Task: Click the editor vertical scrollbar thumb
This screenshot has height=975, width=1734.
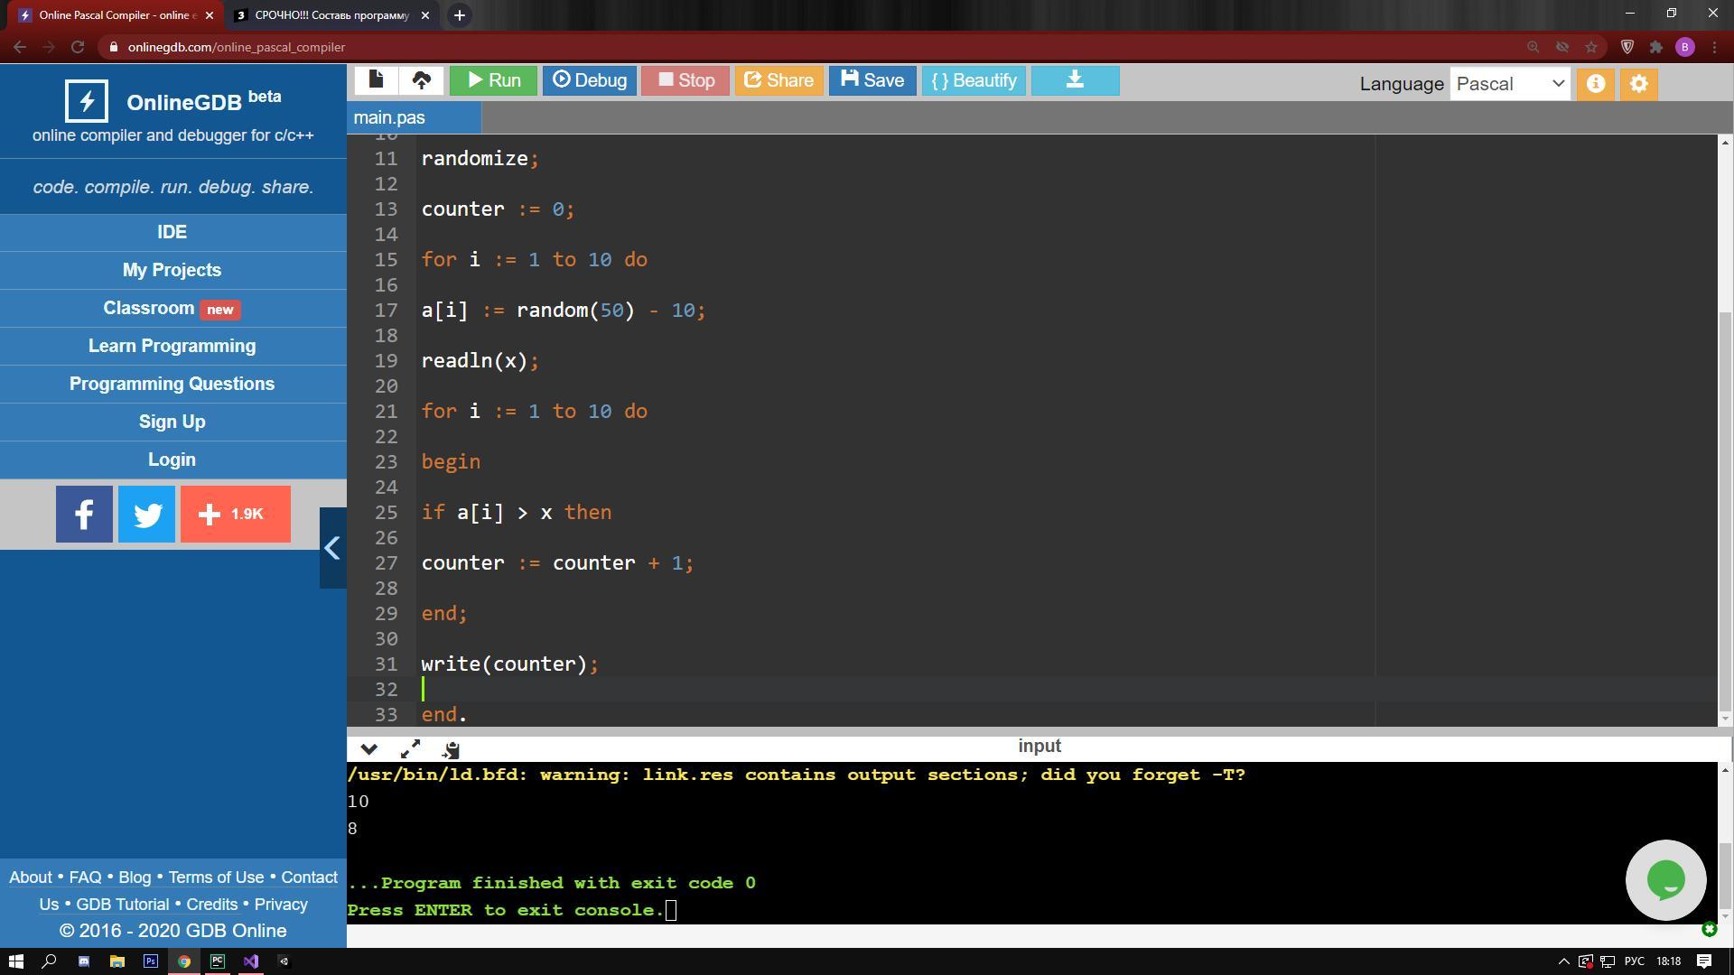Action: coord(1725,510)
